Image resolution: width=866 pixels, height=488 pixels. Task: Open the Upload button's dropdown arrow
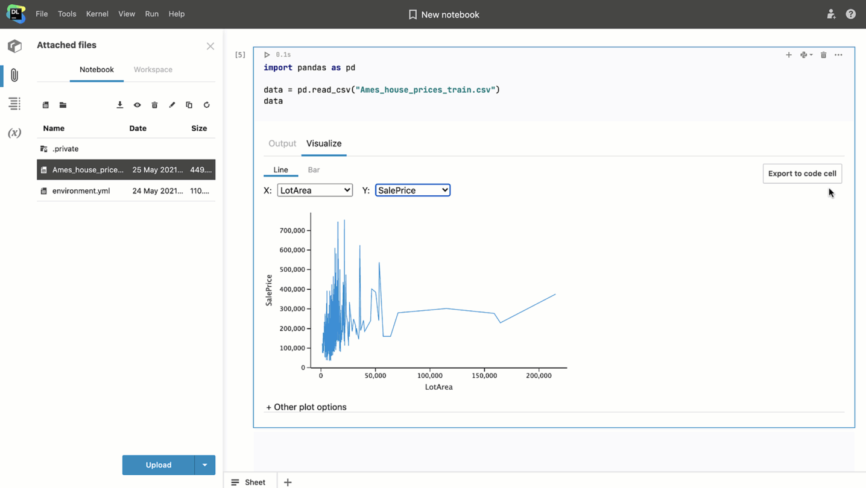205,465
